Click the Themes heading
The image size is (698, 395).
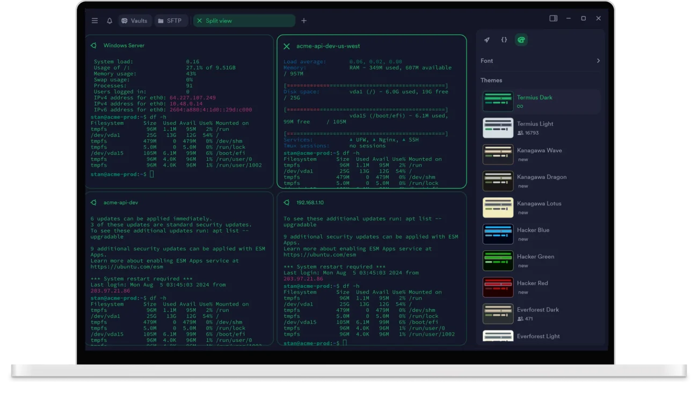pos(491,80)
